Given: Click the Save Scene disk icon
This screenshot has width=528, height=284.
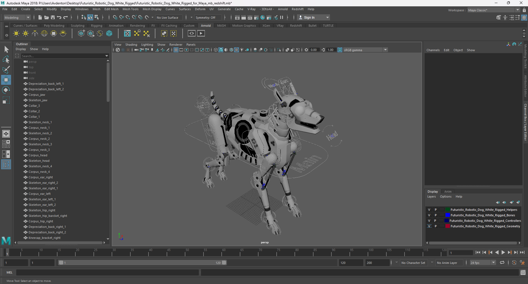Looking at the screenshot, I should 53,17.
